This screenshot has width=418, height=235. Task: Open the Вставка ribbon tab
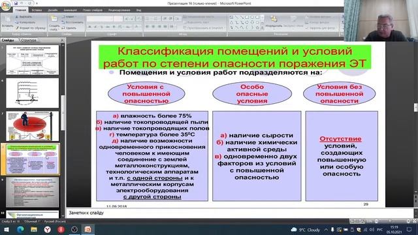coord(37,10)
